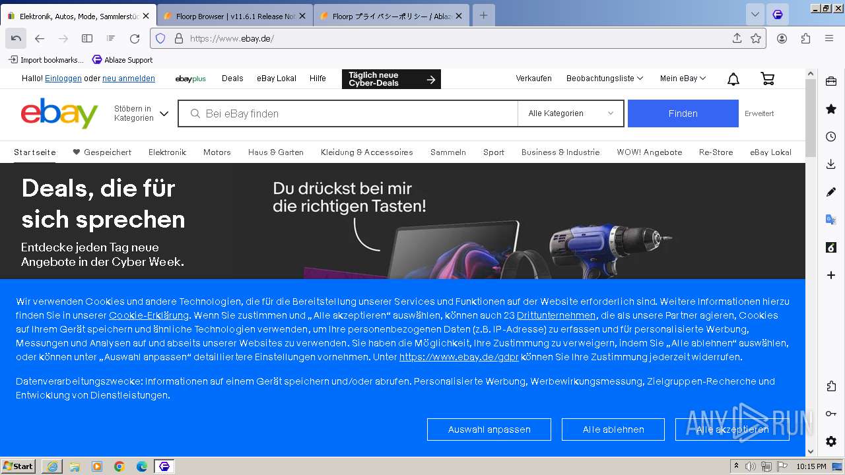Go back with the back arrow
Viewport: 845px width, 475px height.
pyautogui.click(x=40, y=38)
